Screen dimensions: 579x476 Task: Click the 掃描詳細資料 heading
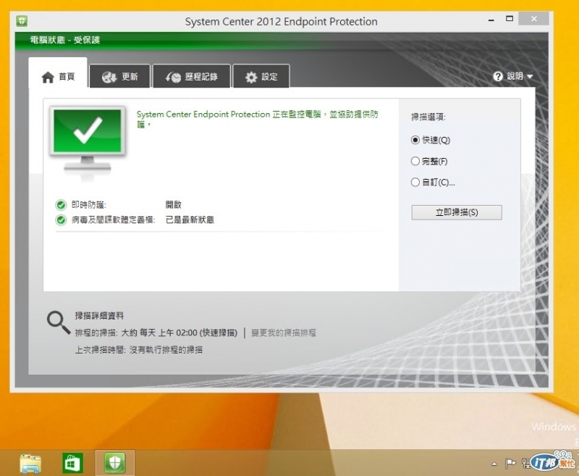click(99, 316)
